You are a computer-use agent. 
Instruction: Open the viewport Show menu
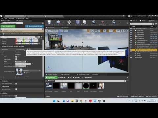tap(66, 31)
